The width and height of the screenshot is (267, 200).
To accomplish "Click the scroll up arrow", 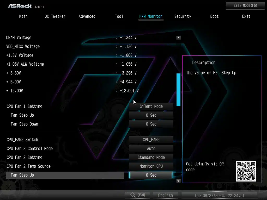I will coord(178,37).
